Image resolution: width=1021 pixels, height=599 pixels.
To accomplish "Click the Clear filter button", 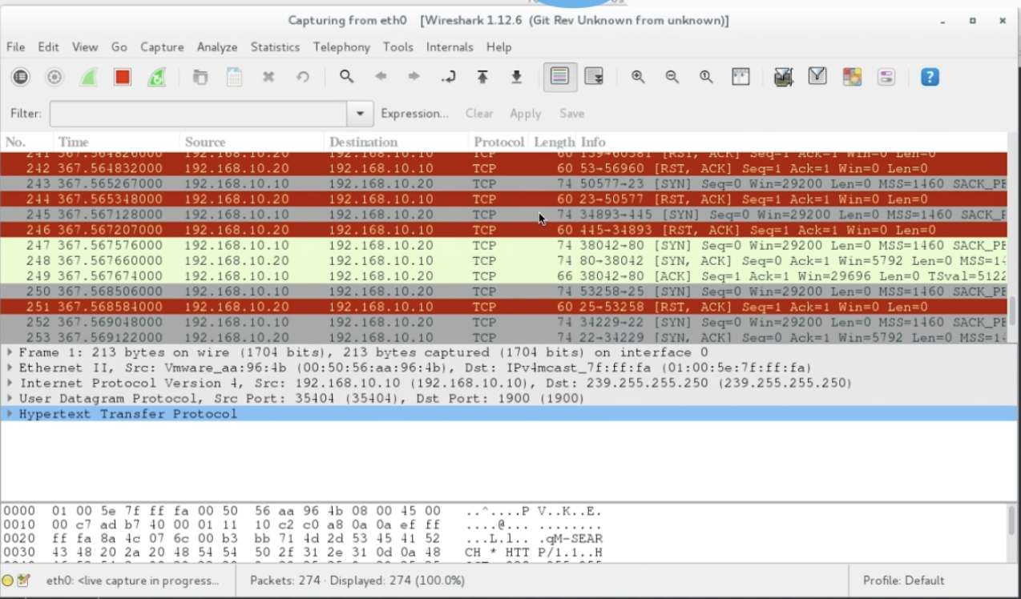I will [479, 114].
